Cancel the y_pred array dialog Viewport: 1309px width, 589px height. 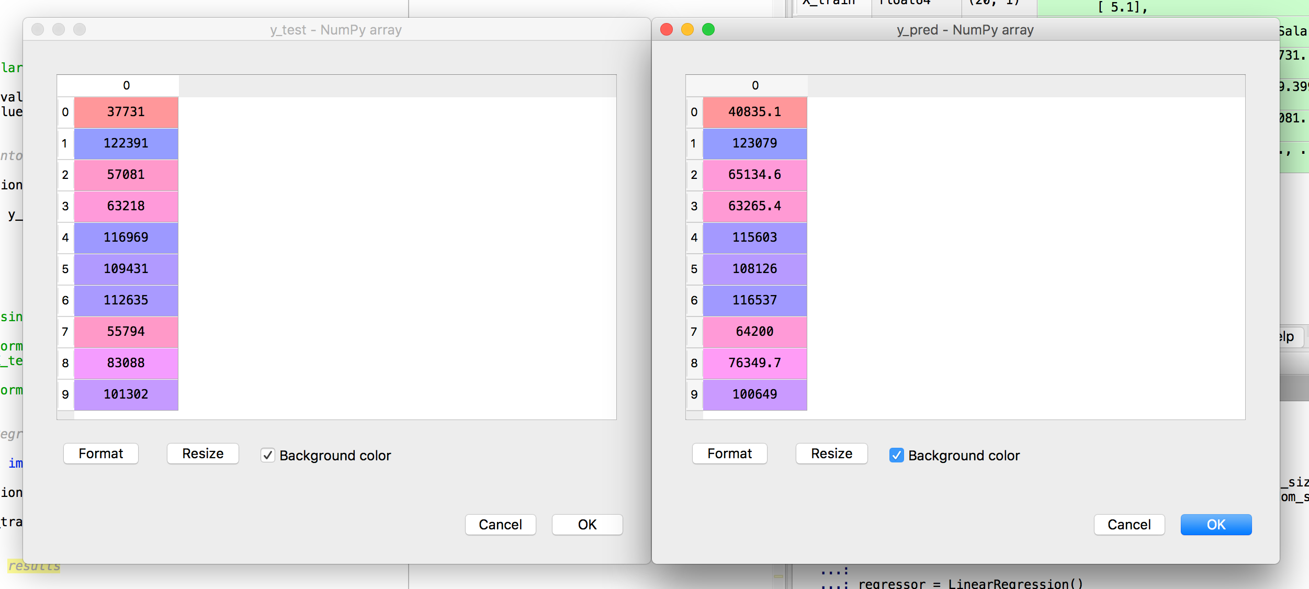(x=1129, y=525)
